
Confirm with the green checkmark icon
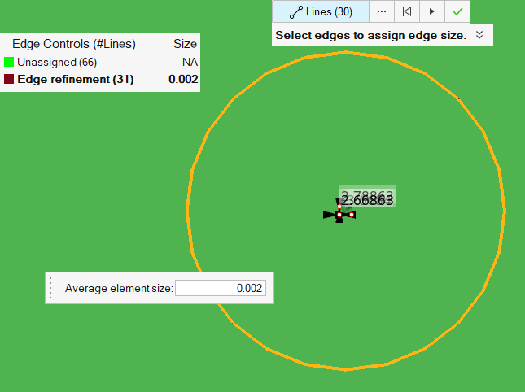point(457,12)
